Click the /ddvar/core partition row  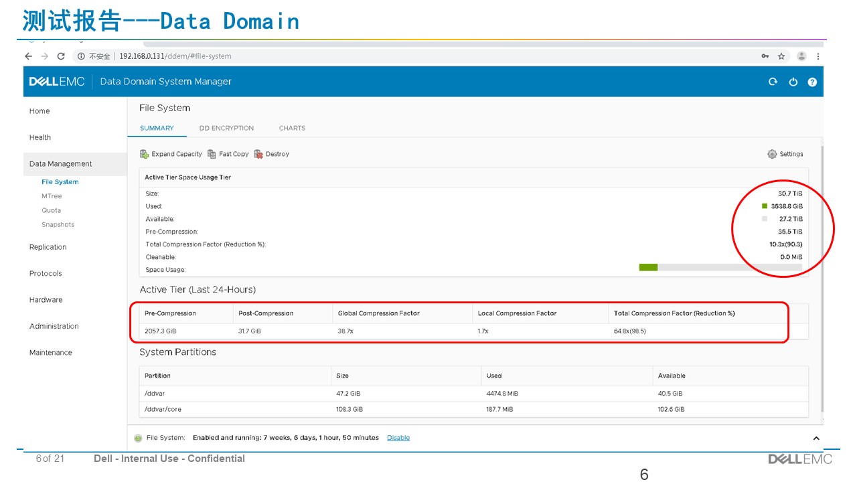click(473, 409)
